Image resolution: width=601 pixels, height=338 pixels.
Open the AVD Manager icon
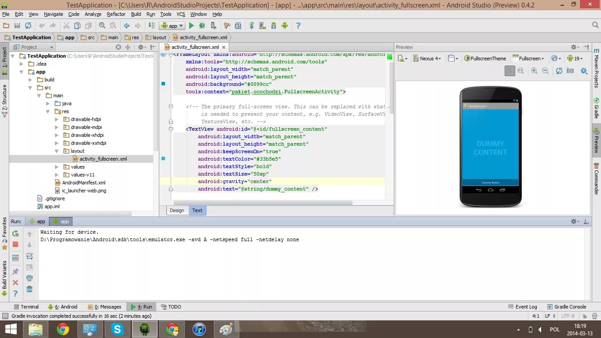(263, 26)
